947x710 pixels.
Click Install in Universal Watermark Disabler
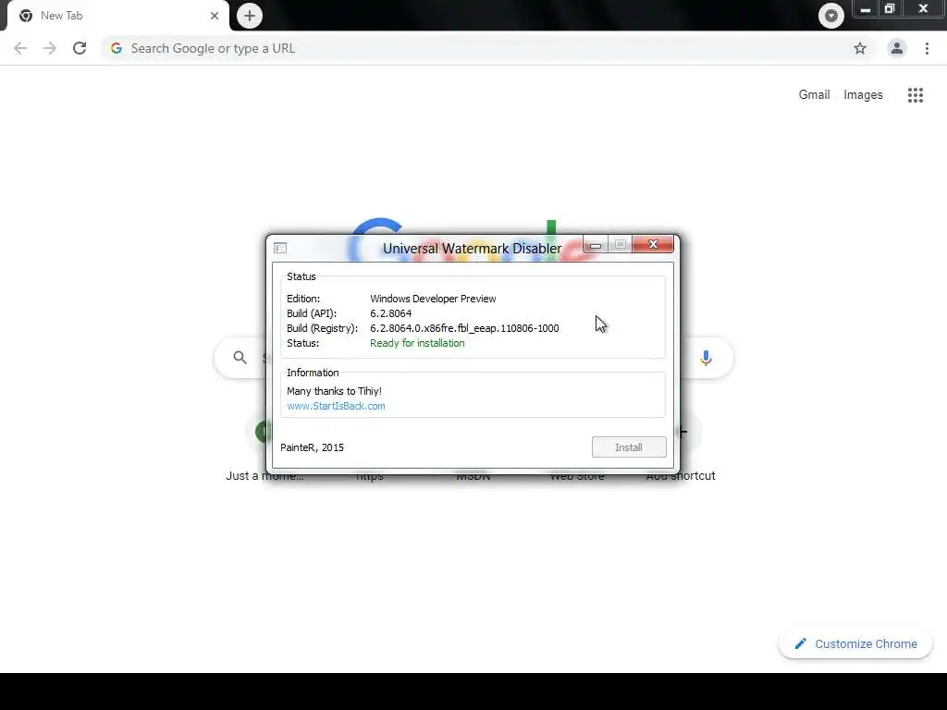[x=629, y=447]
